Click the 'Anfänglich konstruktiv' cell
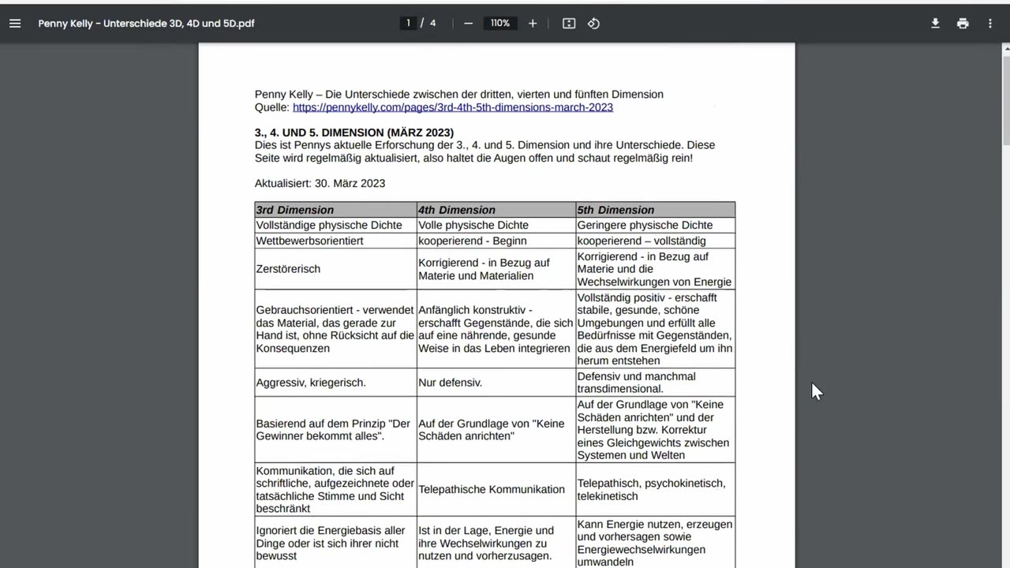 point(496,329)
